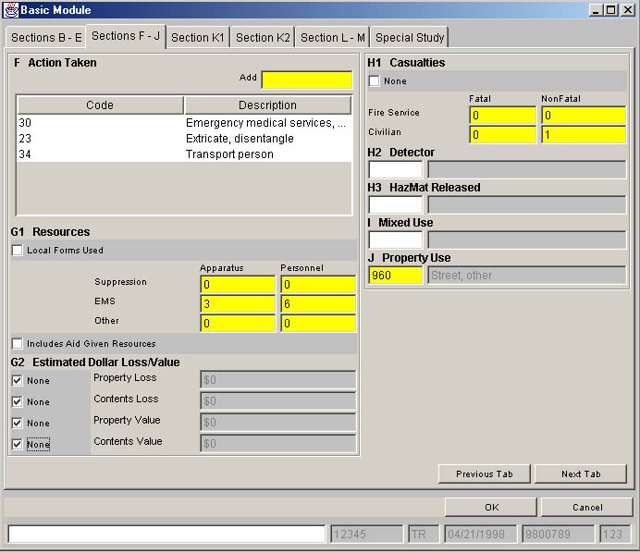Click the Java icon in title bar
The image size is (640, 553).
10,9
